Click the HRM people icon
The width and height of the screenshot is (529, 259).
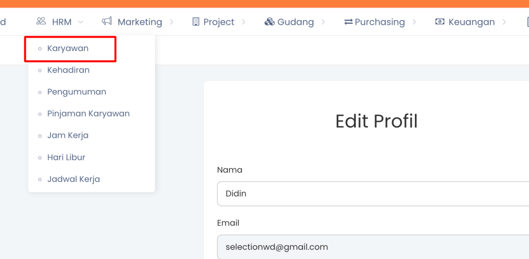41,22
